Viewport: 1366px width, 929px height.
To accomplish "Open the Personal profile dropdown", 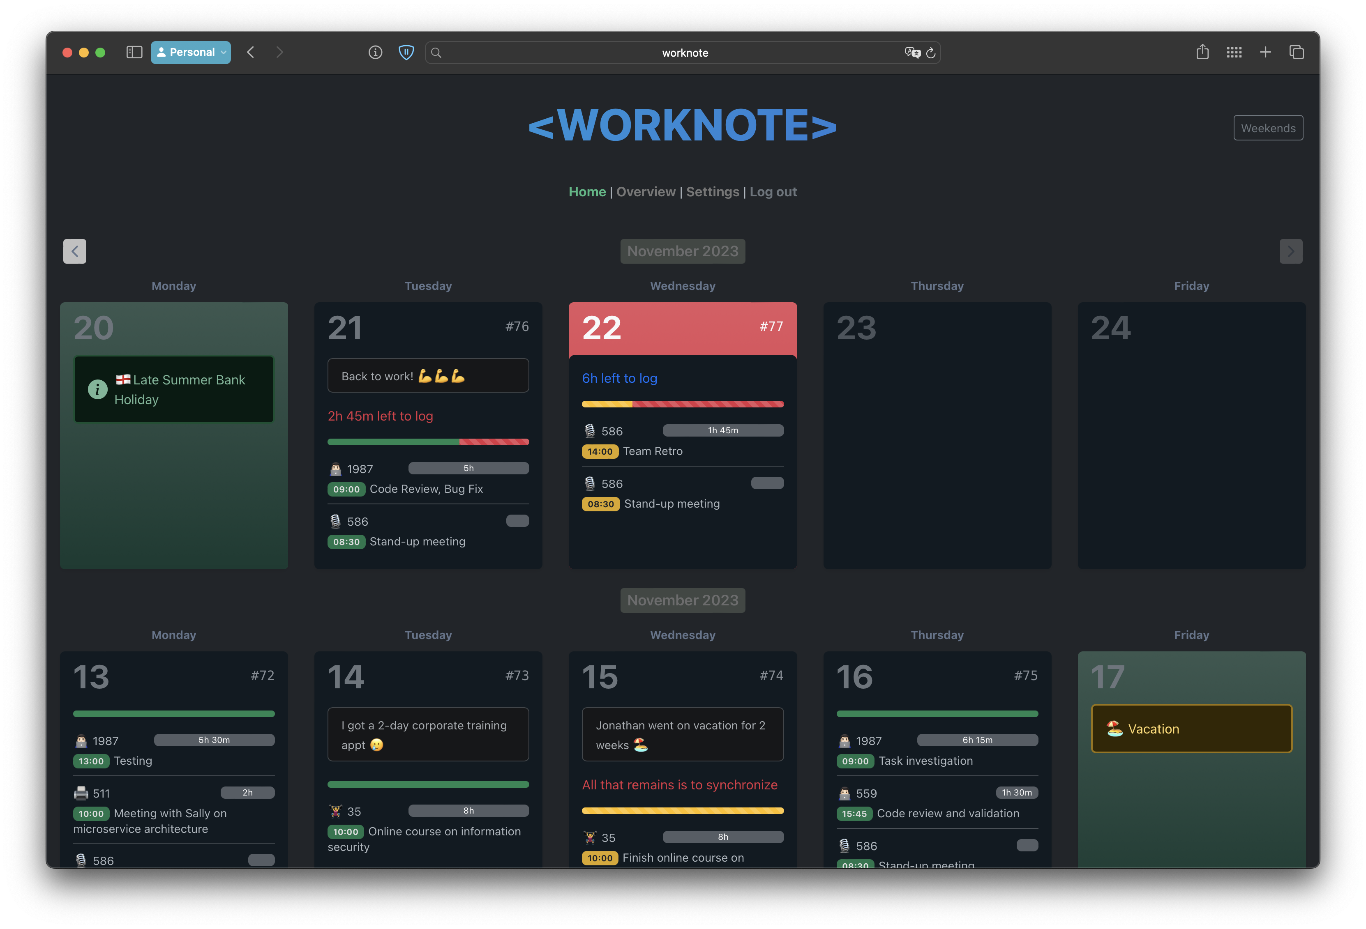I will 190,52.
